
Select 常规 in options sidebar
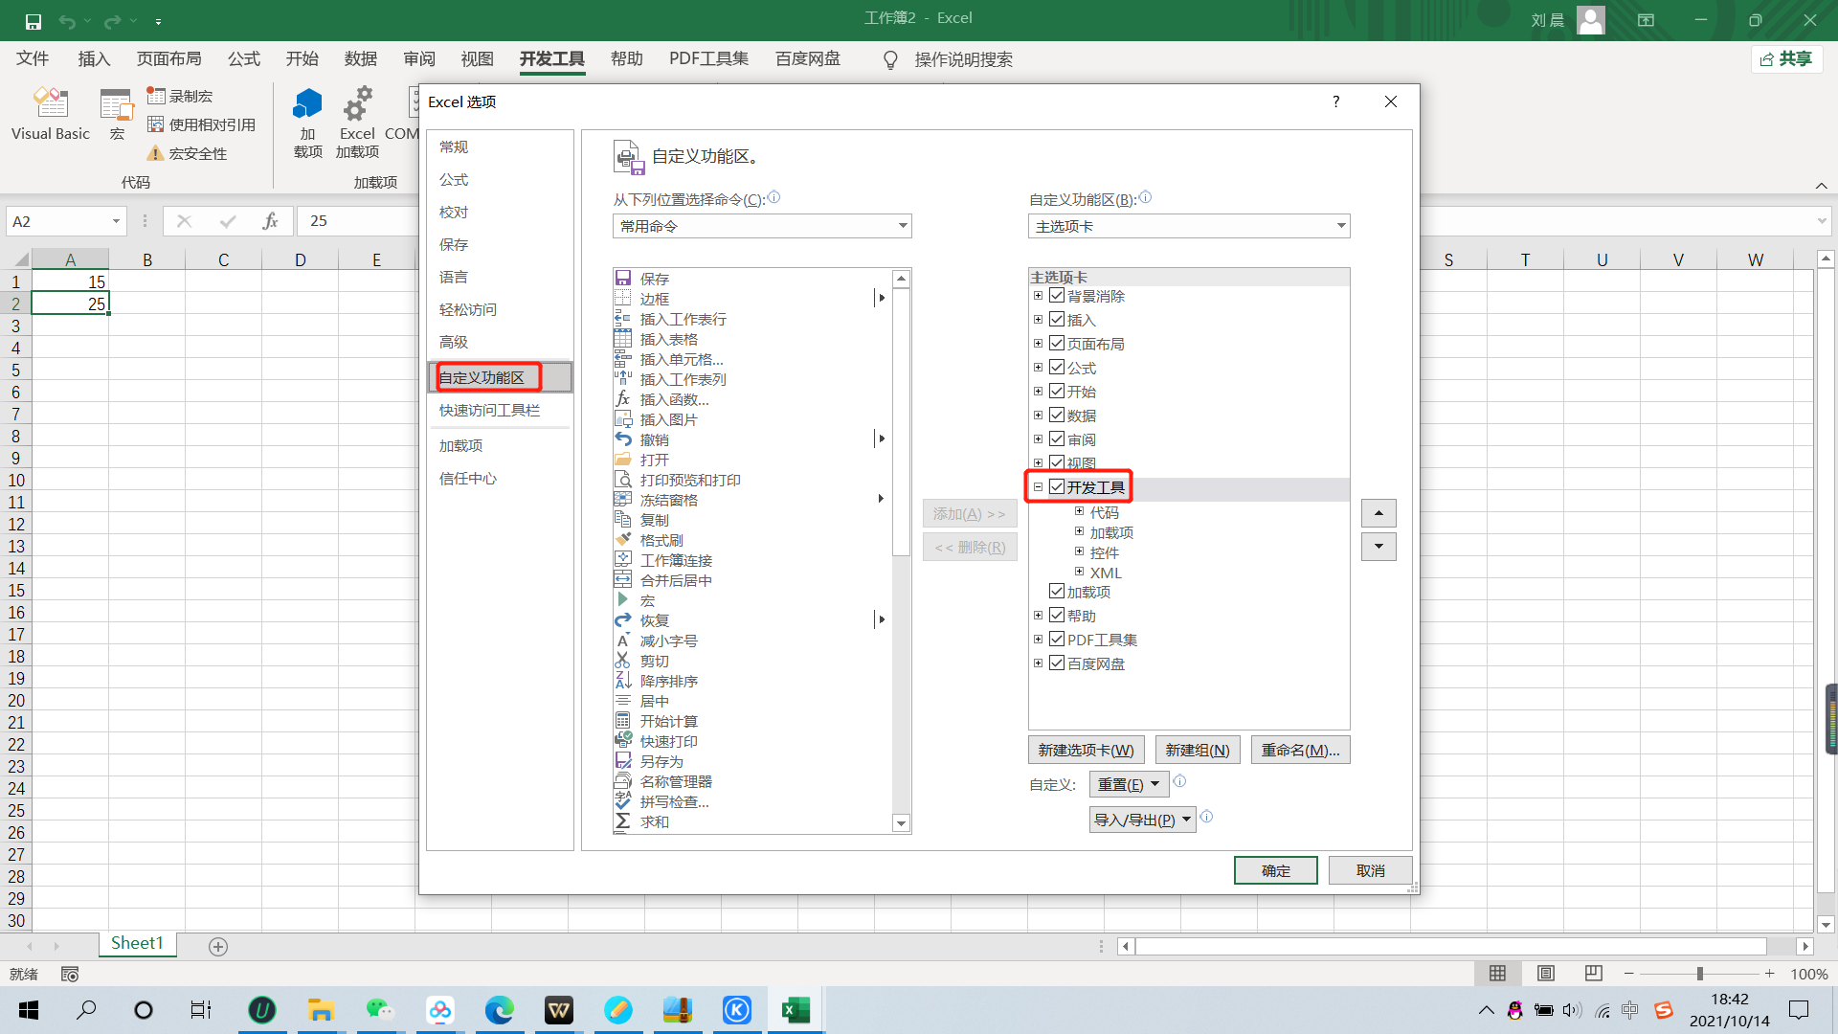pyautogui.click(x=499, y=146)
